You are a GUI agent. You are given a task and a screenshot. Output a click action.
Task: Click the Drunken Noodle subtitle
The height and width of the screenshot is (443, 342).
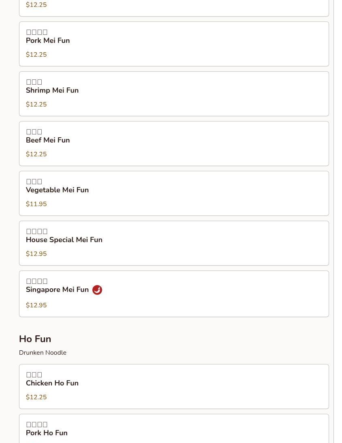[43, 353]
